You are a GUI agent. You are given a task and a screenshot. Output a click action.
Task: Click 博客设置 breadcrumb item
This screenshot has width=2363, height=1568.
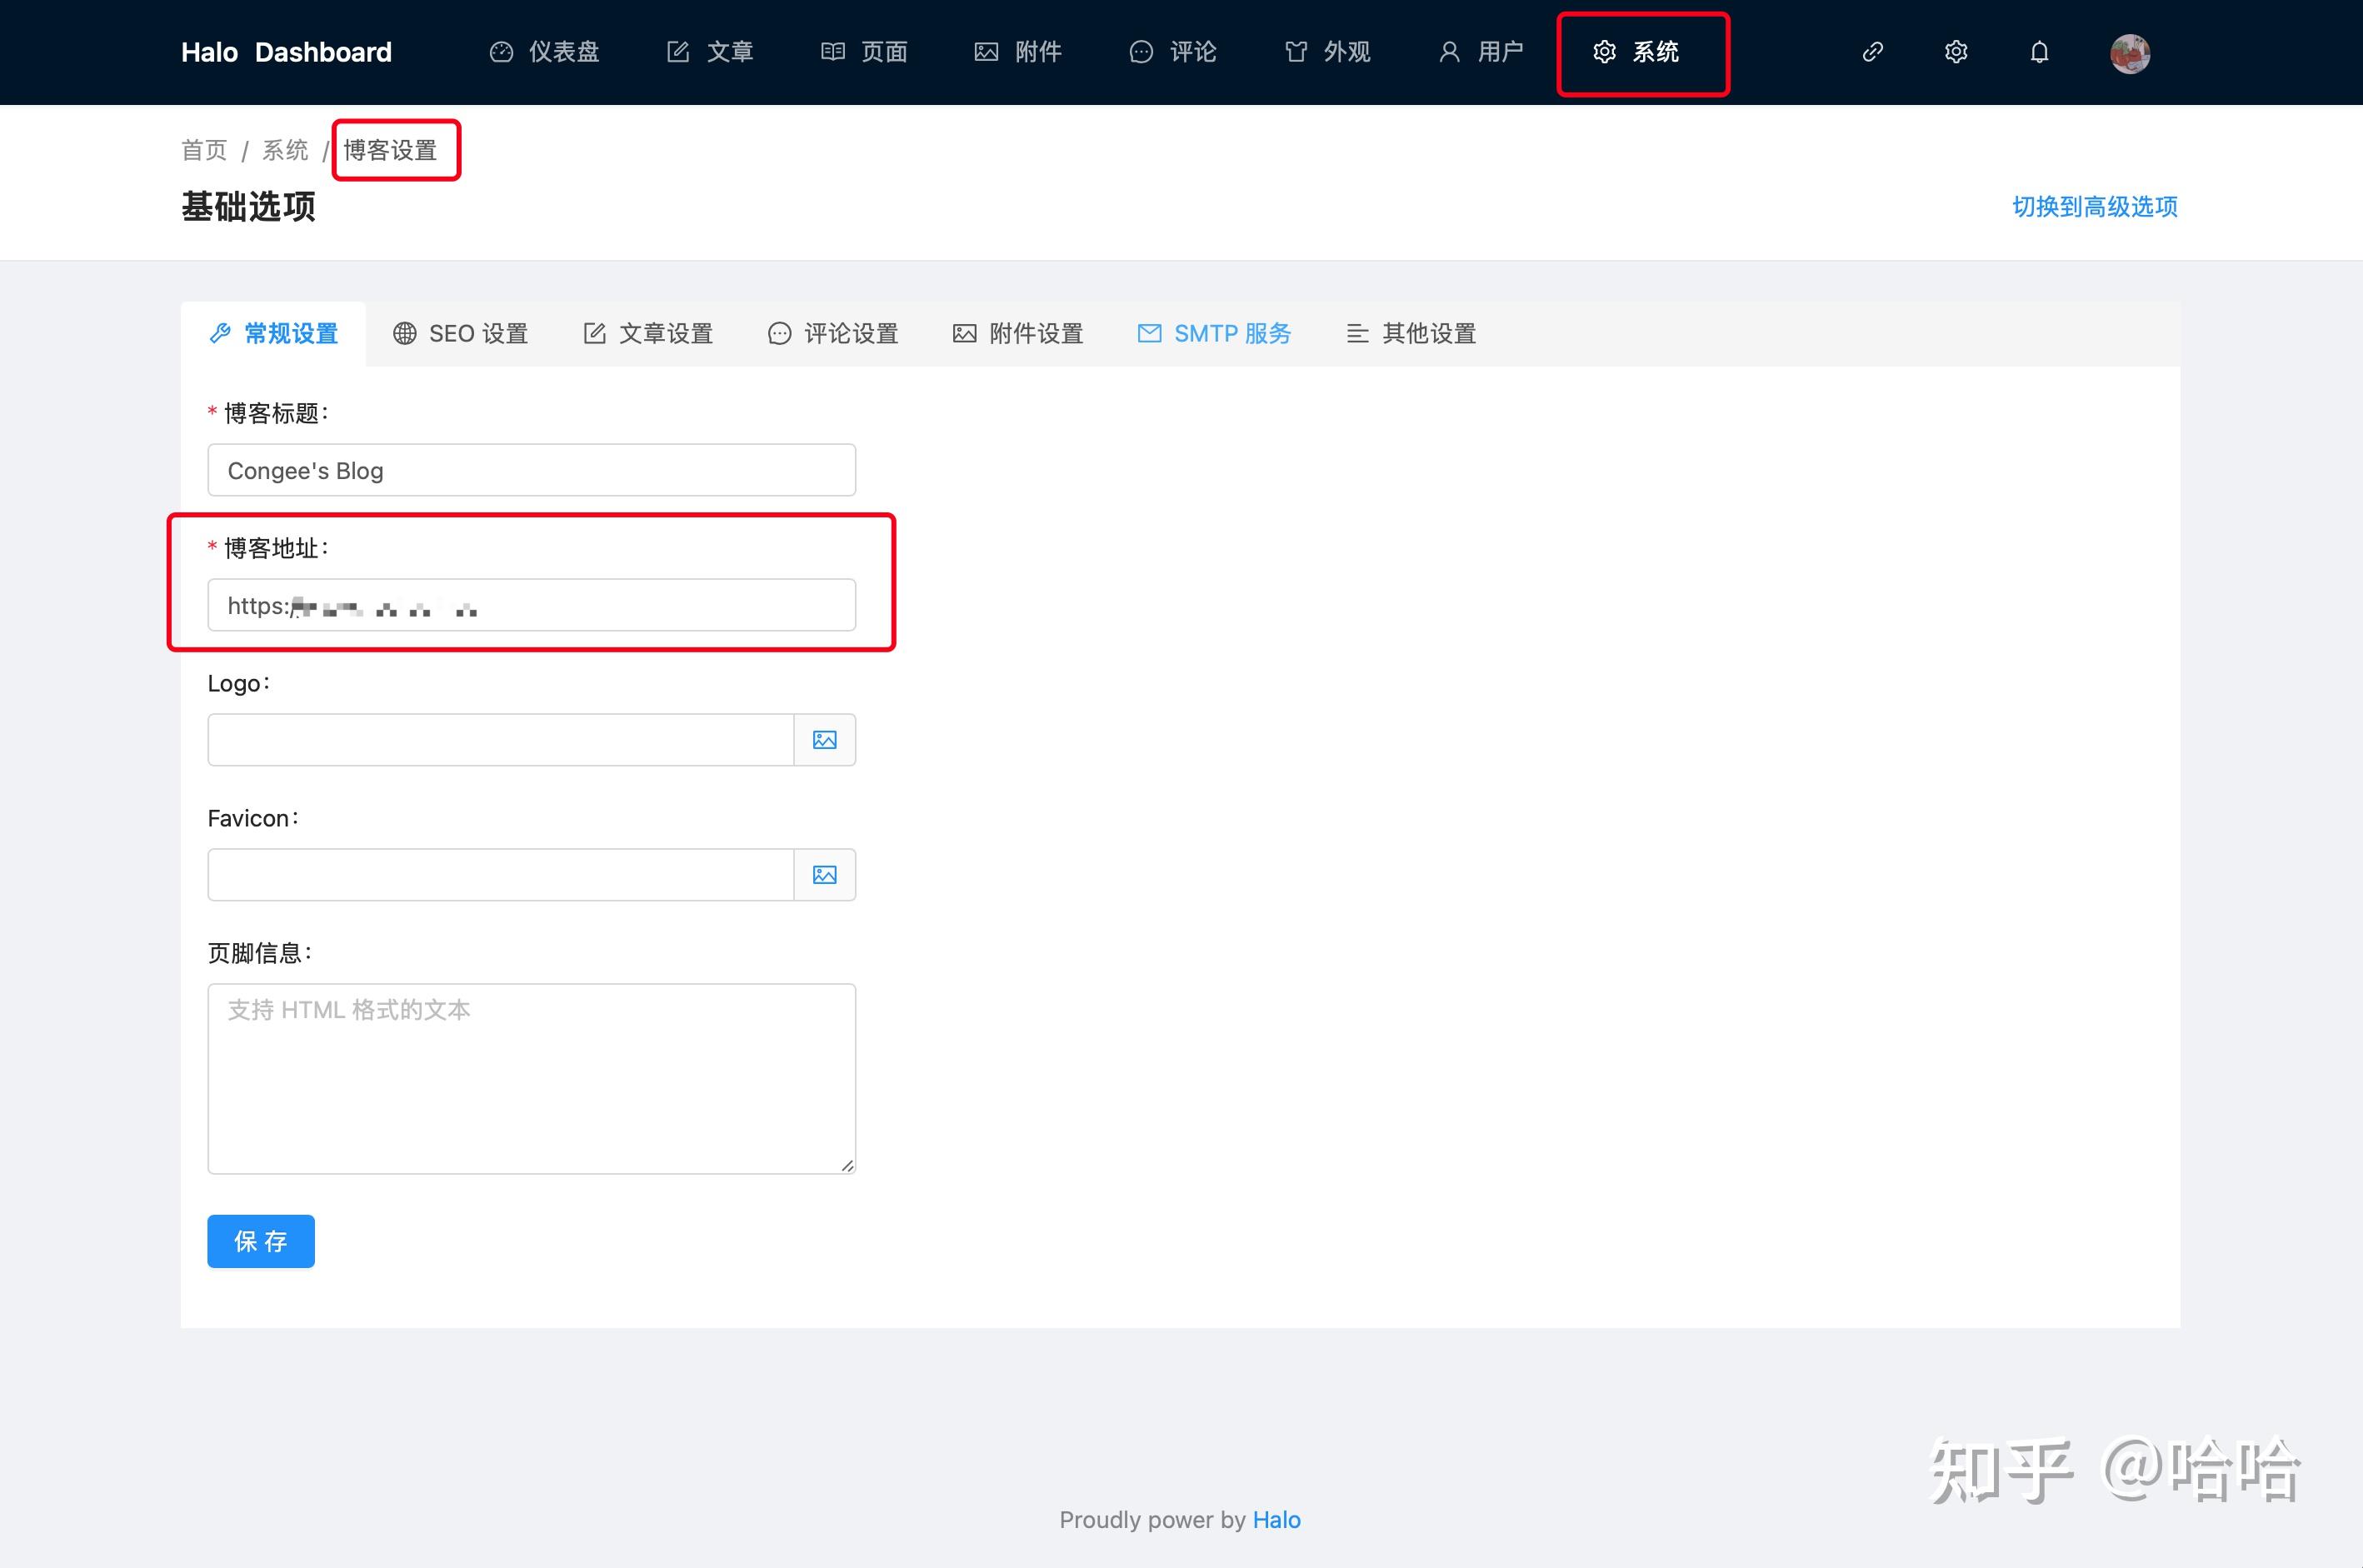(x=390, y=150)
